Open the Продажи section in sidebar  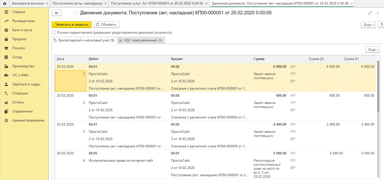[x=19, y=39]
